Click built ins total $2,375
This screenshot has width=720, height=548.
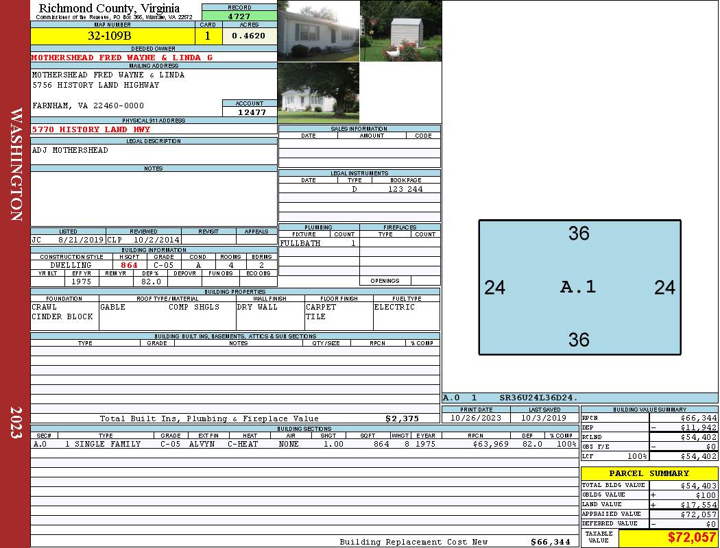[x=403, y=419]
